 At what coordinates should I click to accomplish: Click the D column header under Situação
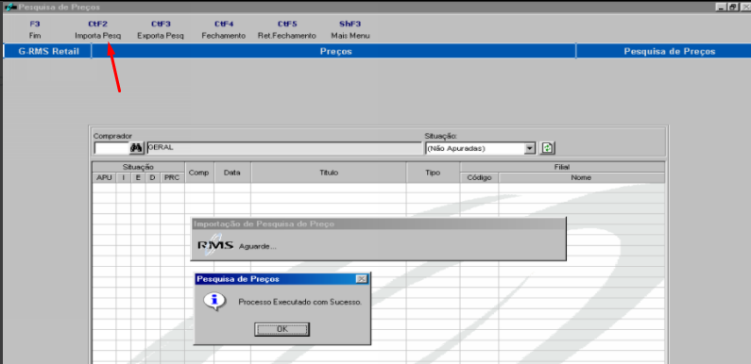point(152,177)
